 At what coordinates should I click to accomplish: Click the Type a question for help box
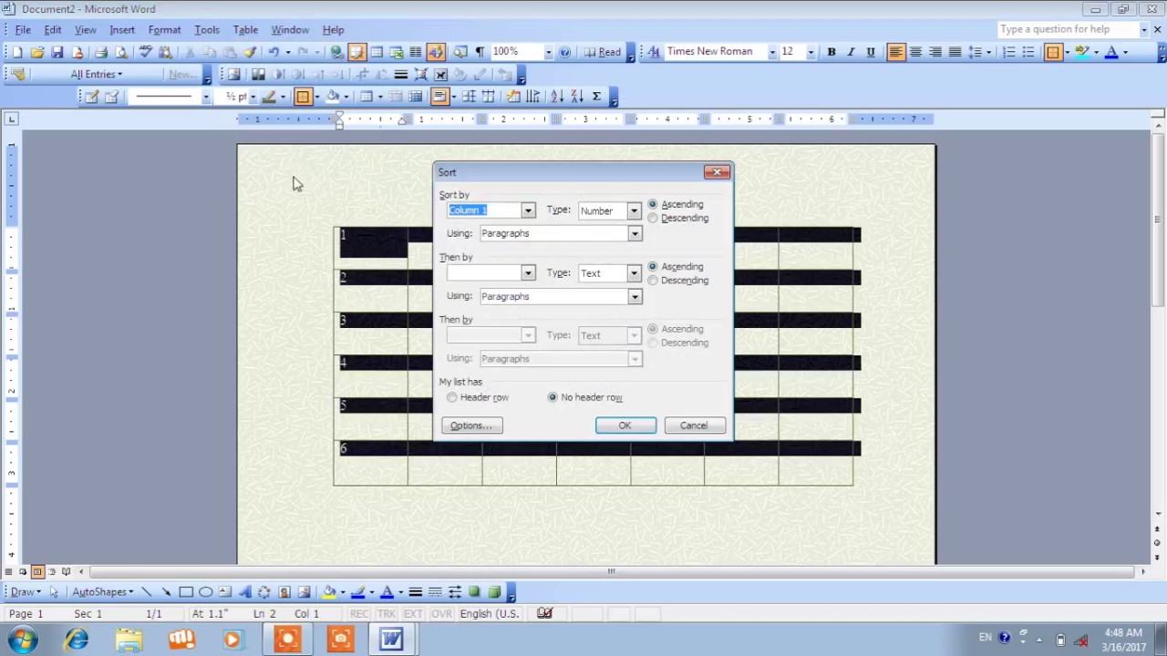coord(1069,30)
